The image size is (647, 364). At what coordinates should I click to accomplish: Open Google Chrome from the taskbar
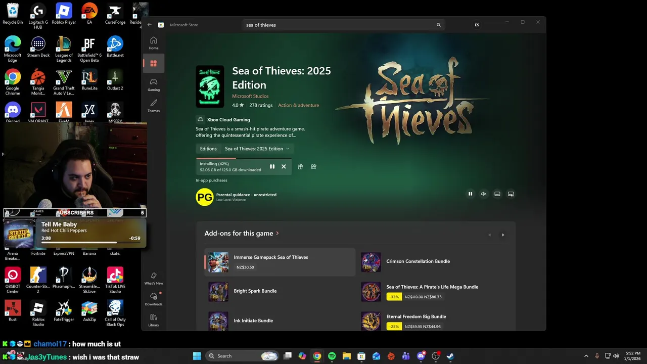[317, 356]
